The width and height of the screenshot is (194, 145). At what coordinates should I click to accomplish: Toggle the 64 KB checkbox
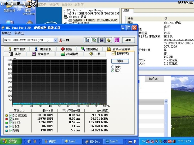tap(11, 123)
